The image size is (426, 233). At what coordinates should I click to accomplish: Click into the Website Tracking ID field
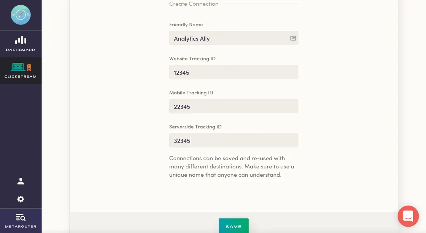tap(234, 72)
